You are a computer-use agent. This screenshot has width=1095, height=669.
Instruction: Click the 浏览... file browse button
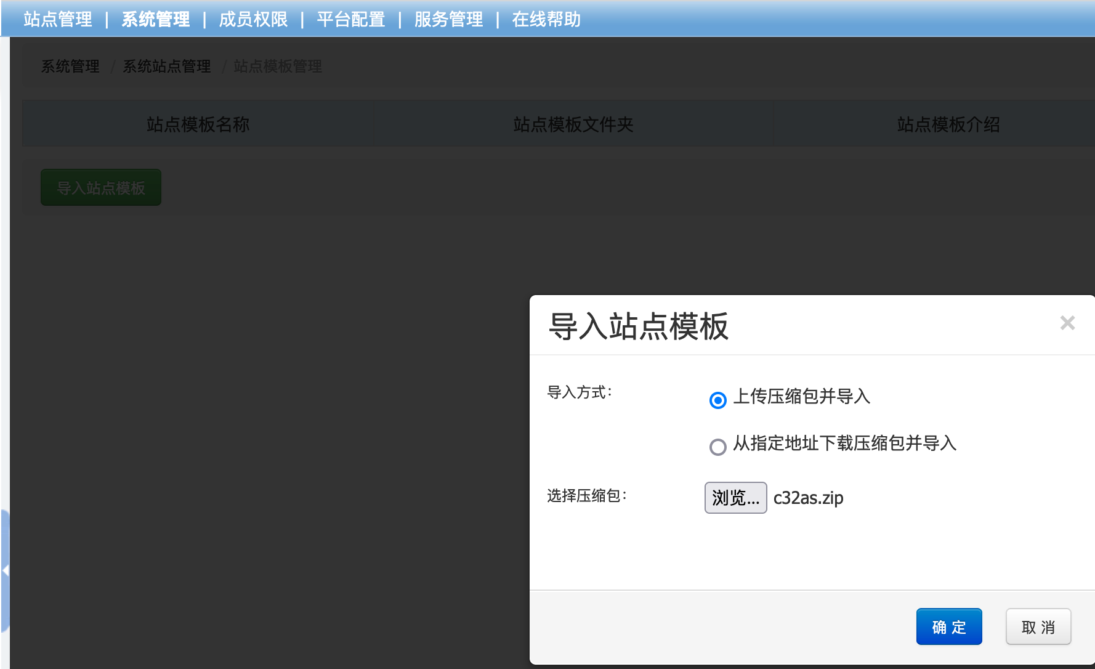(x=735, y=498)
